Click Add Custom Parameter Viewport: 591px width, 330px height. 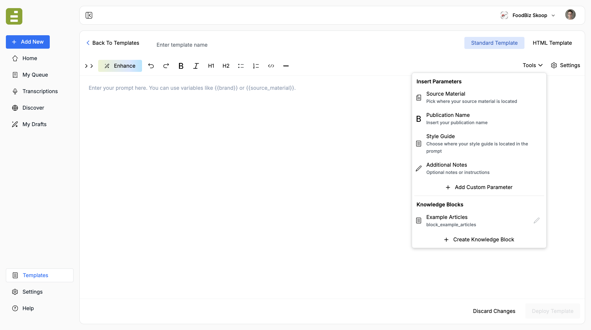coord(479,187)
